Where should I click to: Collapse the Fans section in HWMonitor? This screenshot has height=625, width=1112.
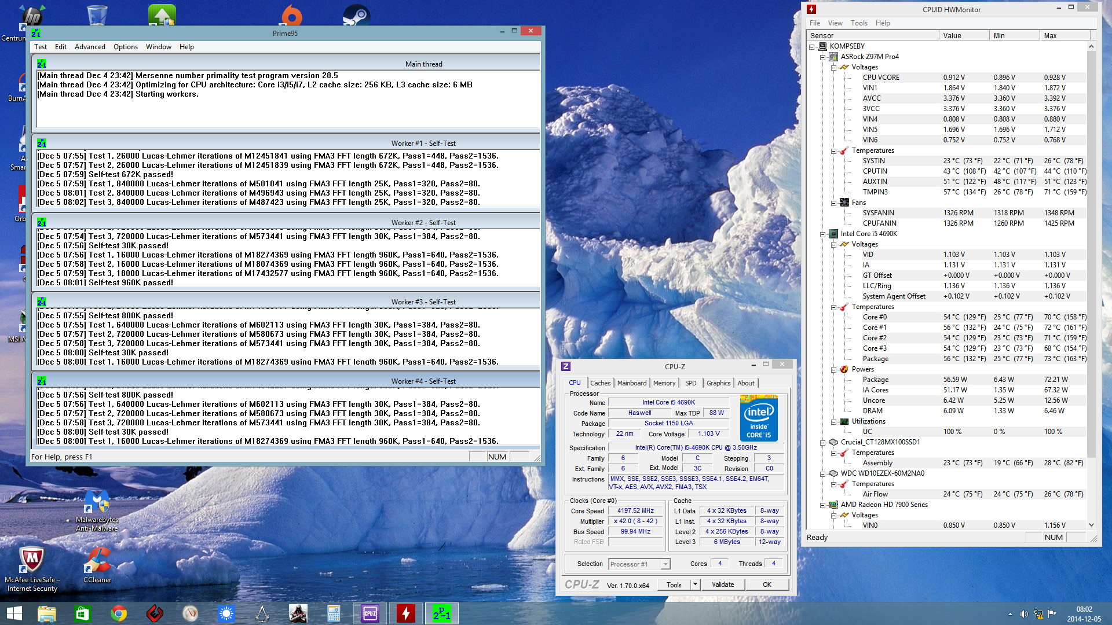pyautogui.click(x=833, y=203)
